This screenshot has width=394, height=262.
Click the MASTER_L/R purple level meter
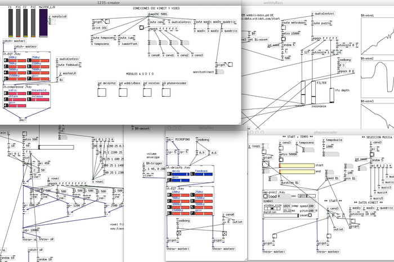(43, 23)
